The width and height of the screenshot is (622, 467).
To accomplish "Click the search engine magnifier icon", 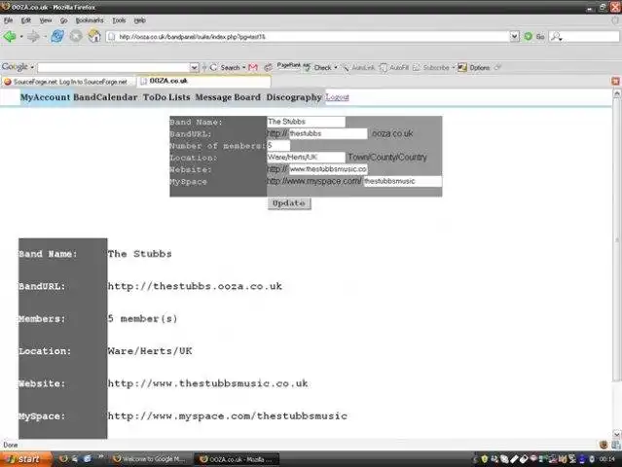I will point(556,36).
